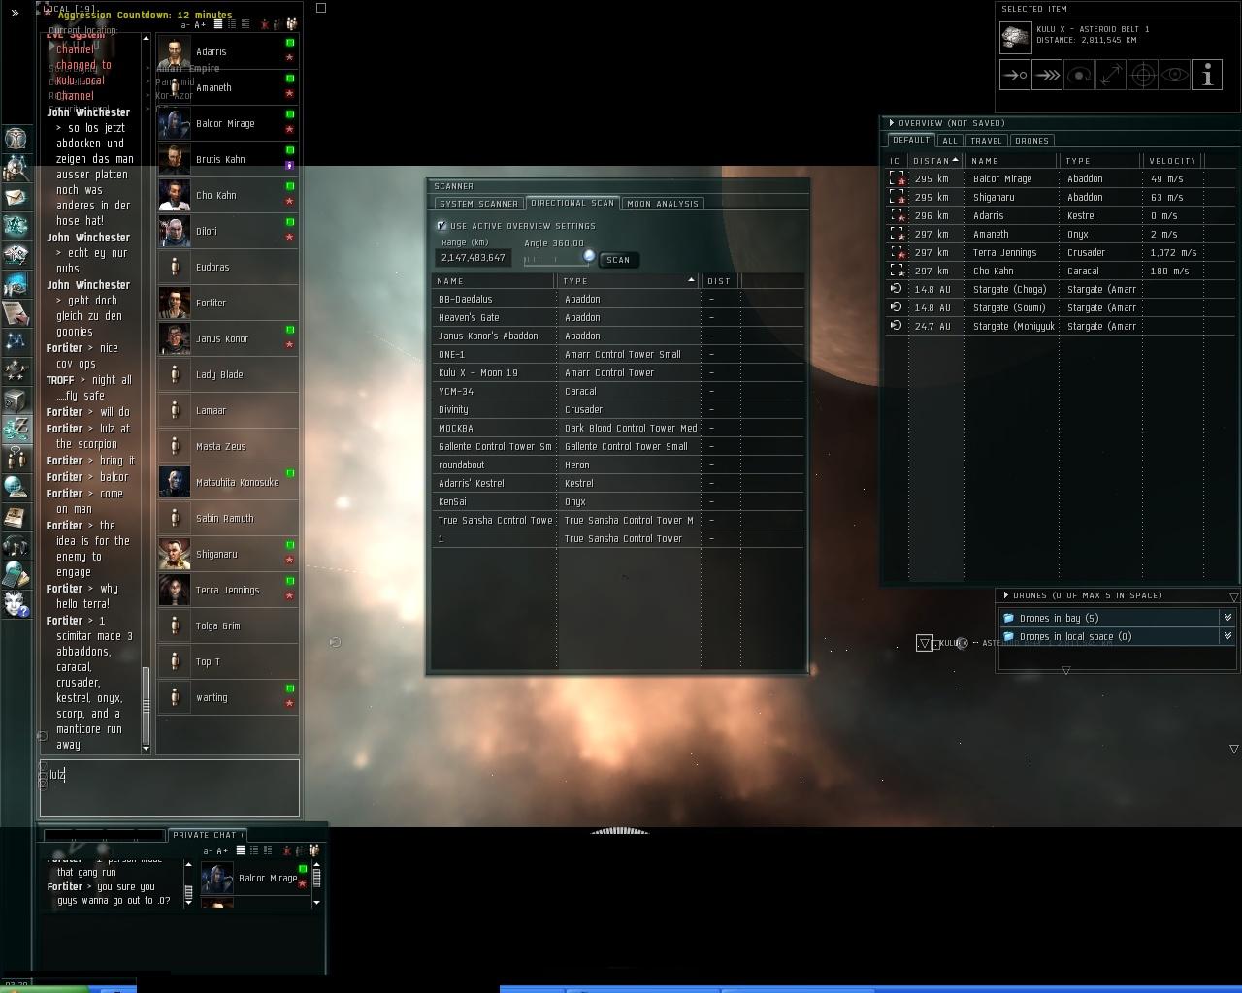Open the cube-shaped sidebar icon
This screenshot has height=993, width=1242.
16,400
